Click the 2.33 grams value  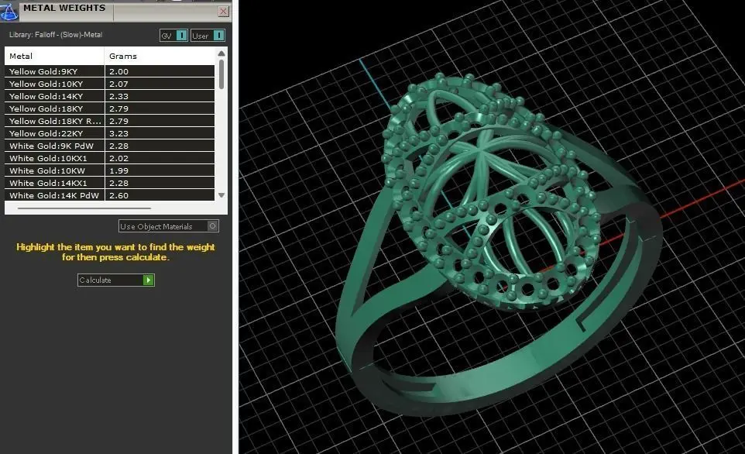118,96
